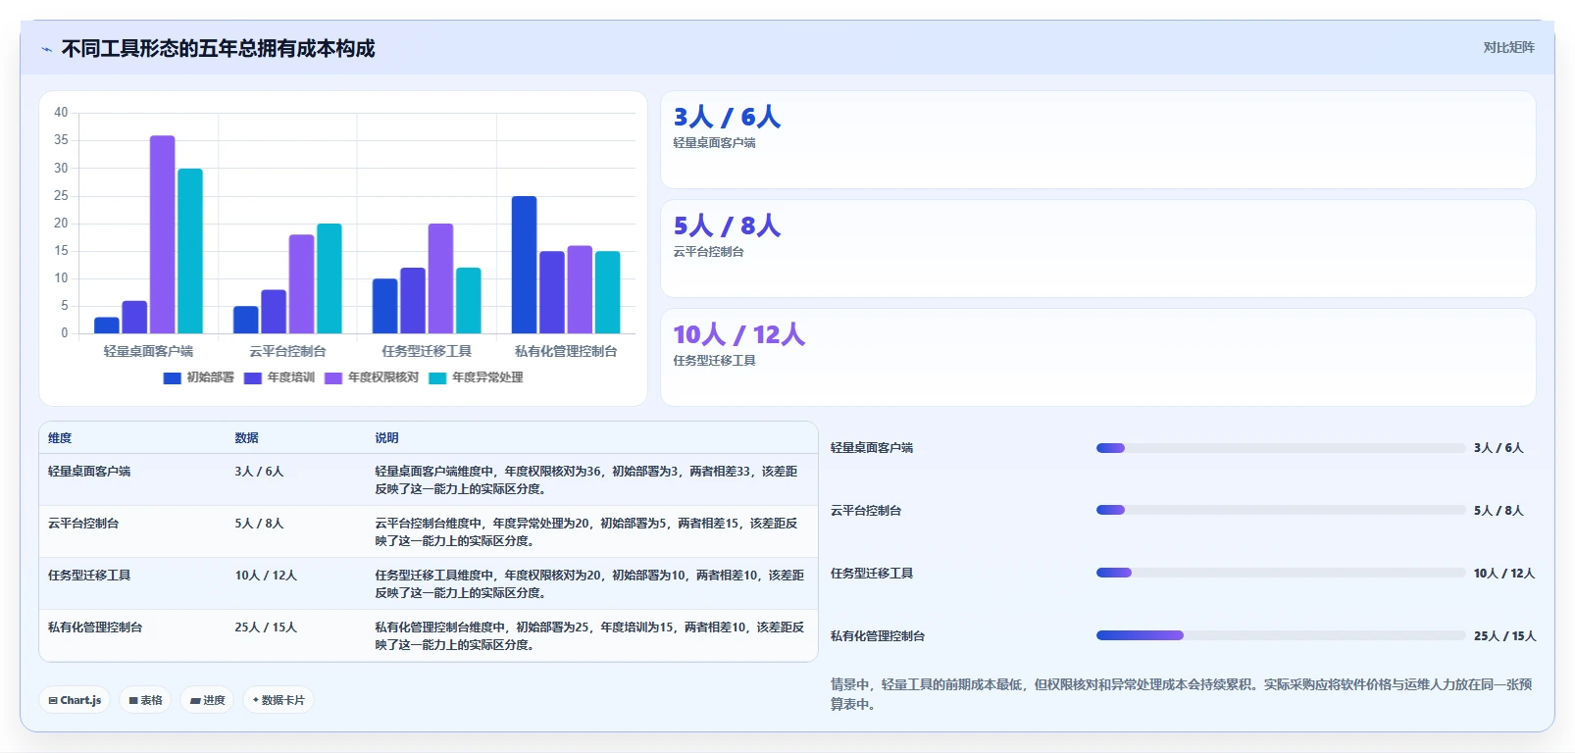
Task: Click the Chart.js tag chip
Action: pos(75,700)
